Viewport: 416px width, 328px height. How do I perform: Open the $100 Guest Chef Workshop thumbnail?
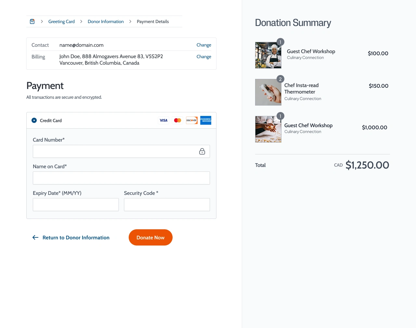coord(268,55)
